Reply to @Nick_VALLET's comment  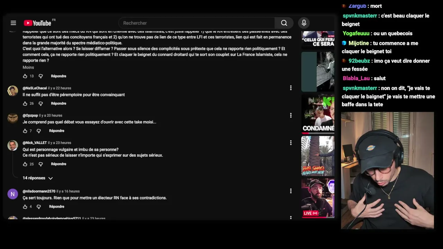pos(58,164)
